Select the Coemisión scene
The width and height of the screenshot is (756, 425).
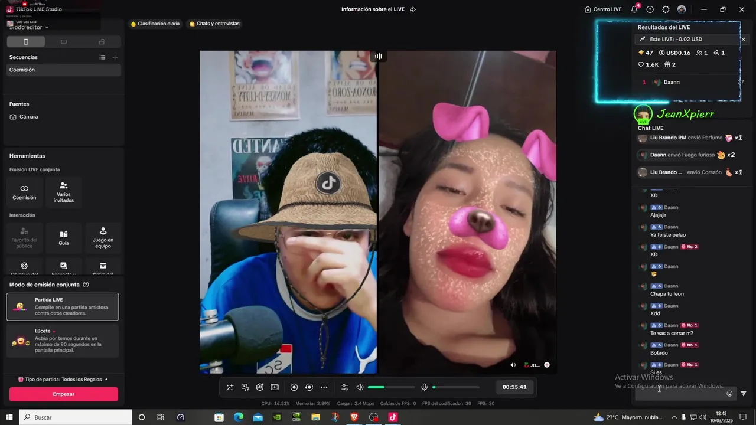[64, 70]
